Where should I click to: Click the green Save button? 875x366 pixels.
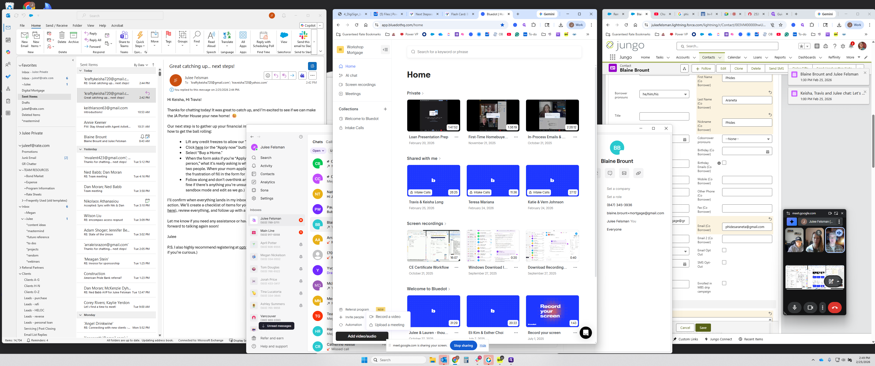tap(703, 328)
